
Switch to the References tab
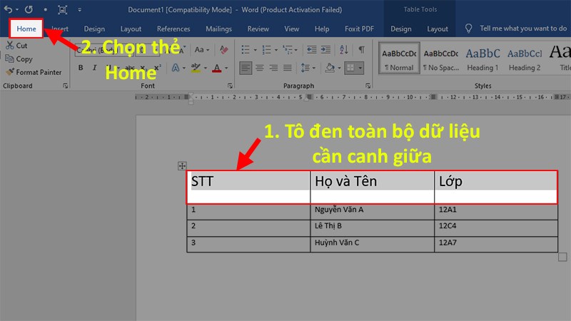173,29
